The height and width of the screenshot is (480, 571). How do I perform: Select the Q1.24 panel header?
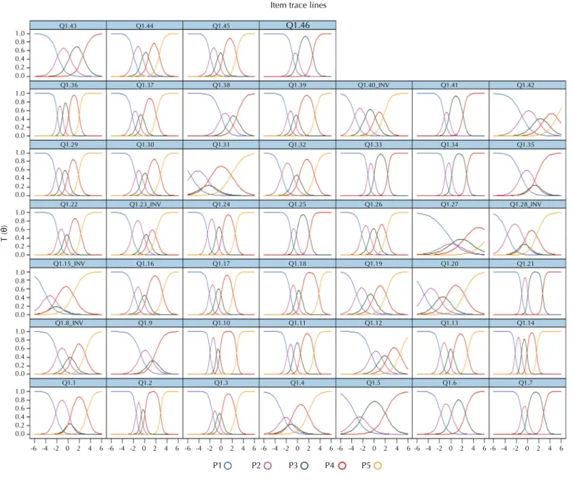221,205
